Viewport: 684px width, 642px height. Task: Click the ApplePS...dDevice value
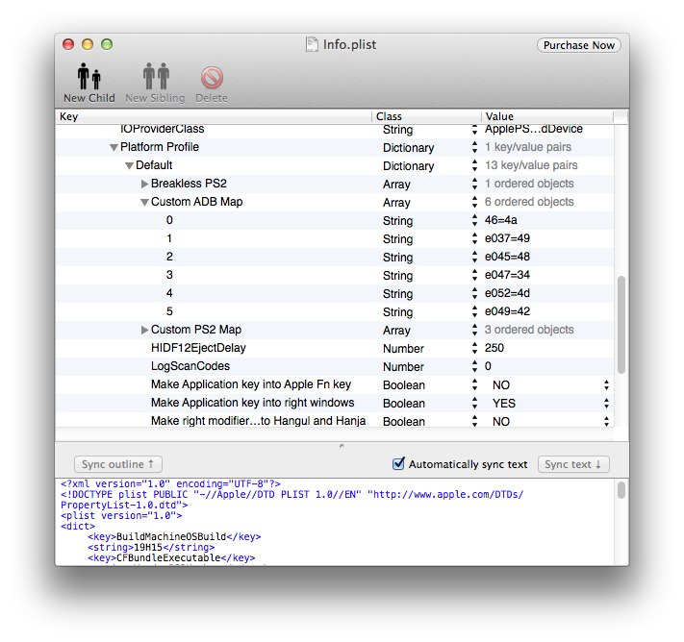[x=534, y=129]
